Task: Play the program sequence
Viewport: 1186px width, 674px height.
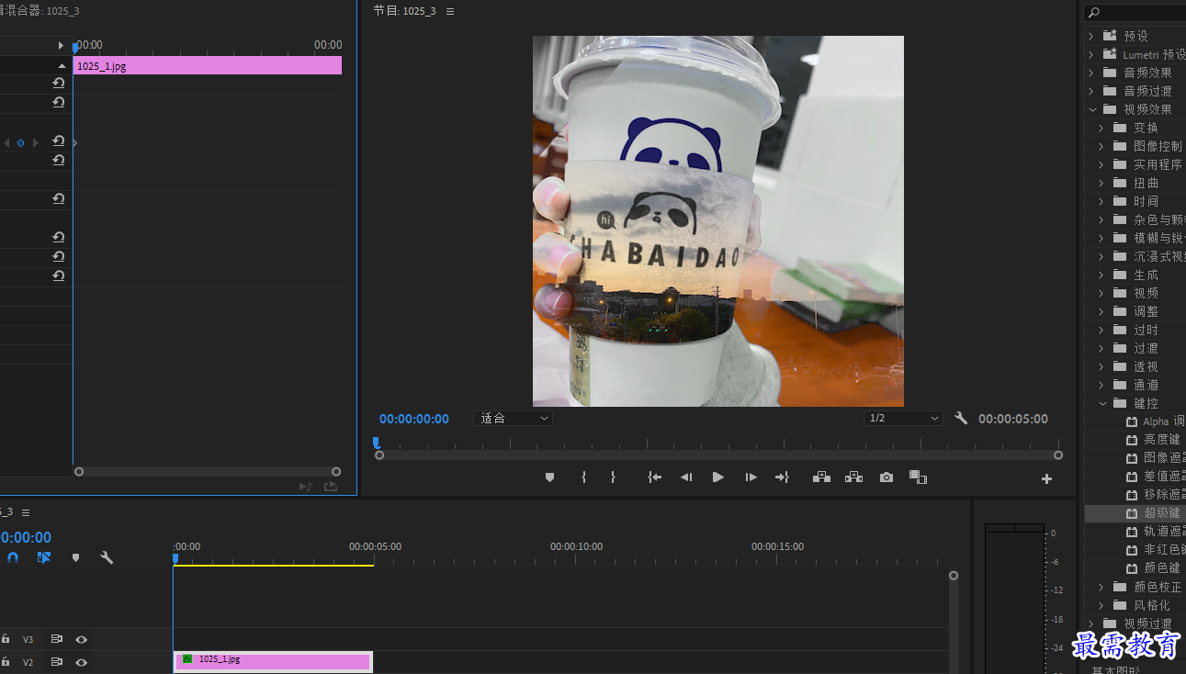Action: [718, 477]
